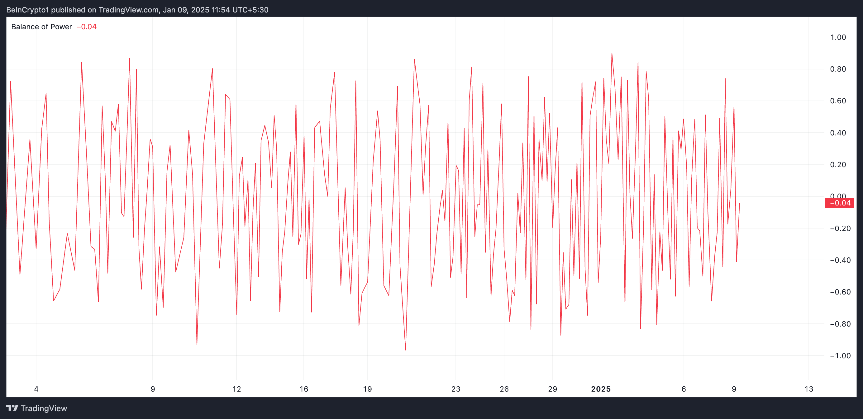The width and height of the screenshot is (863, 419).
Task: Click date label 19 on time axis
Action: pos(367,389)
